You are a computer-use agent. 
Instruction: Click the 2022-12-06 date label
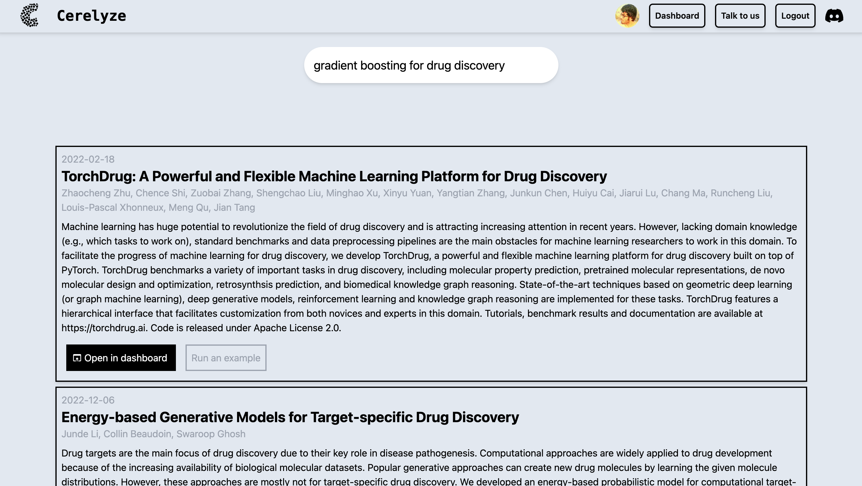[88, 400]
